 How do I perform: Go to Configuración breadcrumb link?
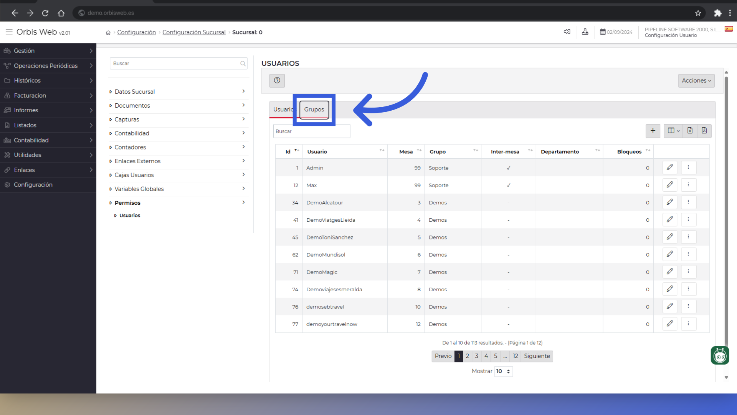click(137, 32)
